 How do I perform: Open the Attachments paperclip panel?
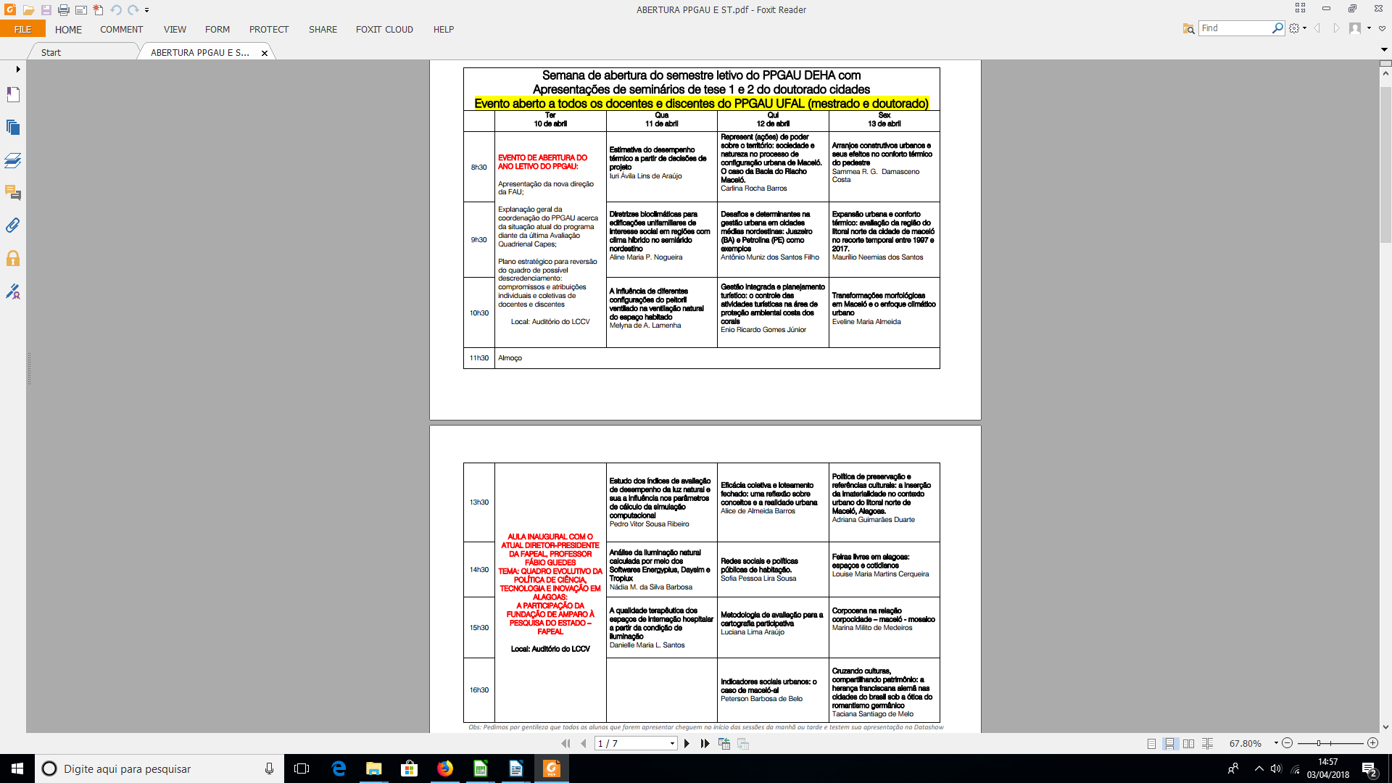(x=13, y=225)
